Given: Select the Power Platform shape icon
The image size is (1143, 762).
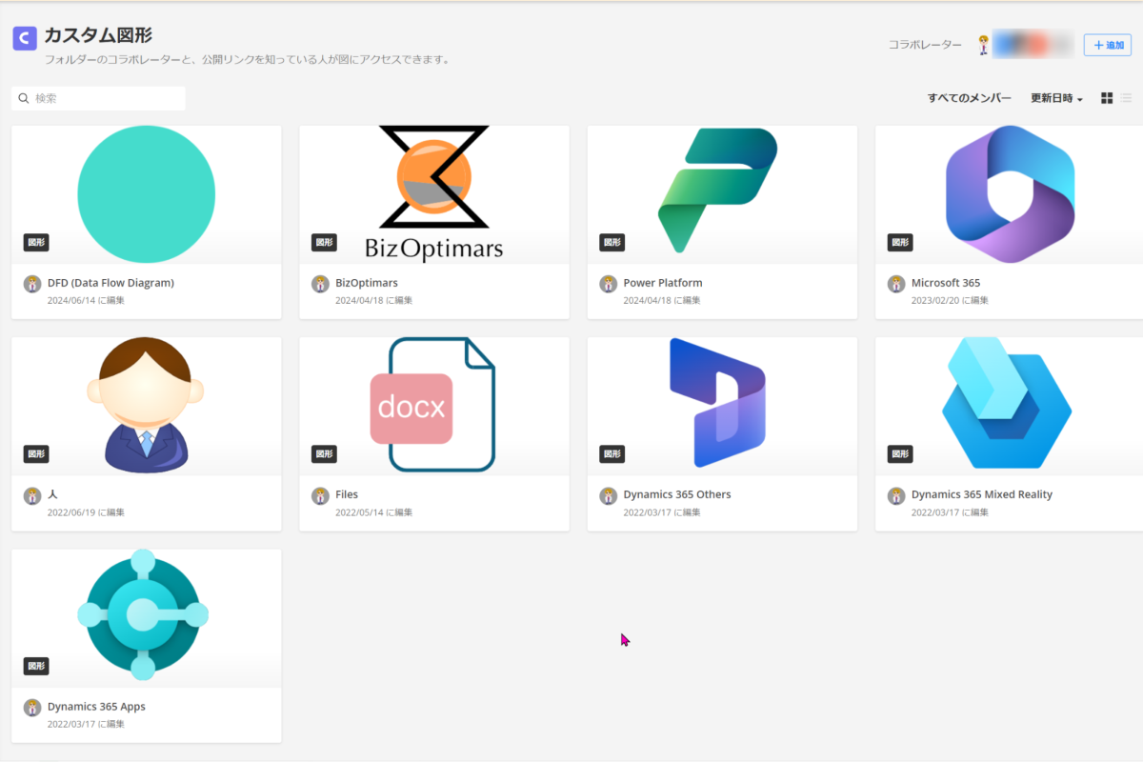Looking at the screenshot, I should point(718,190).
